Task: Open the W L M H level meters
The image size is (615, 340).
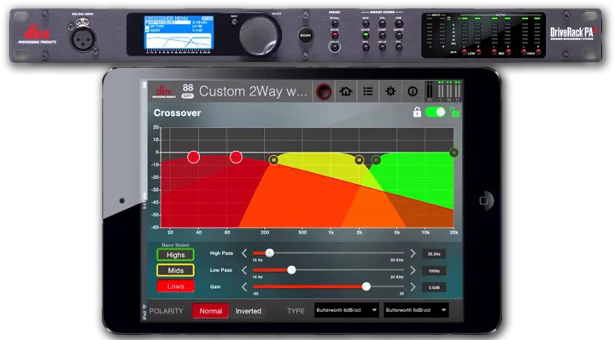Action: (x=443, y=91)
